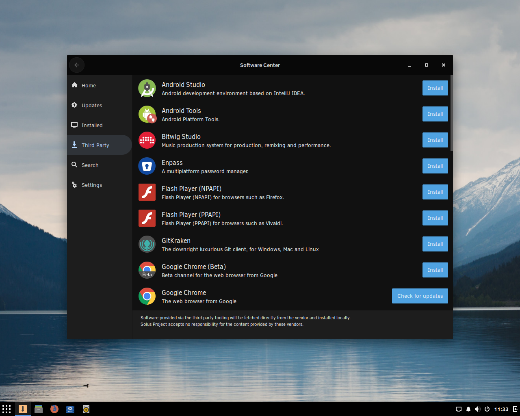The height and width of the screenshot is (416, 520).
Task: Install Bitwig Studio
Action: 435,140
